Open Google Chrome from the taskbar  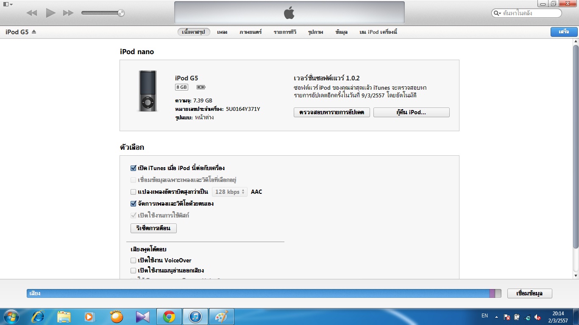(169, 317)
